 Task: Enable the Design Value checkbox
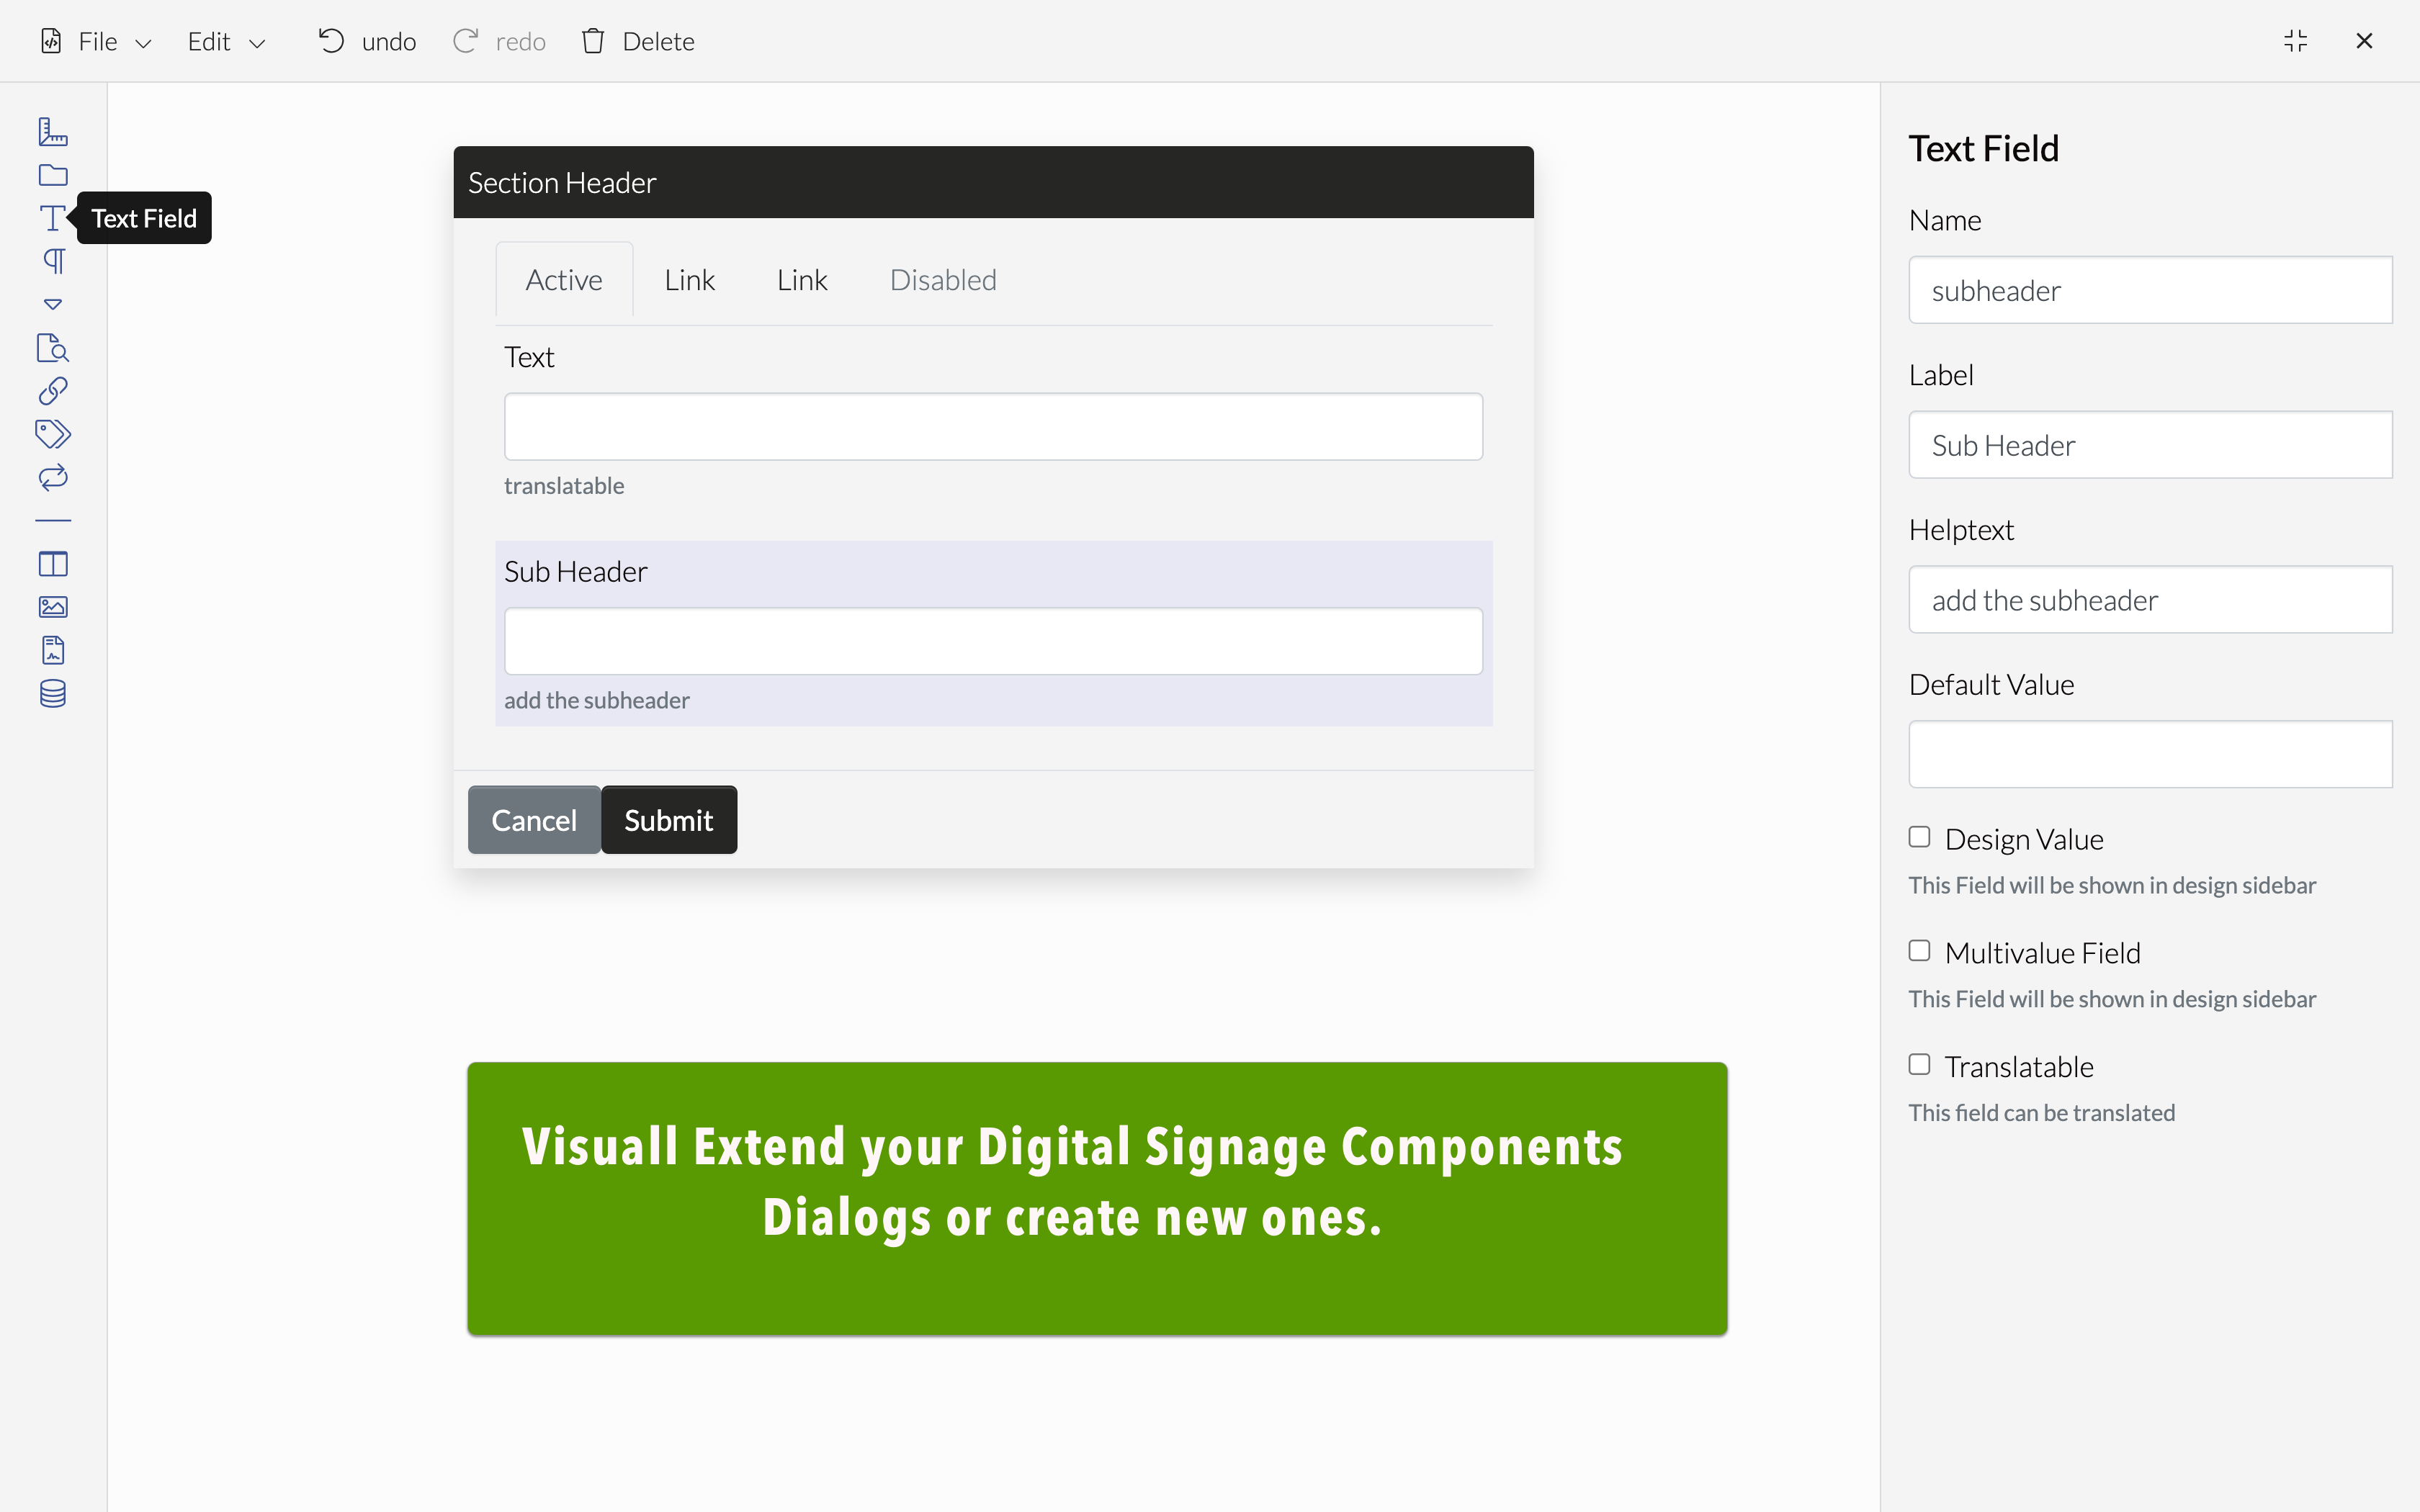(1919, 837)
